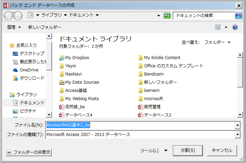Open the 整理 organize menu
The image size is (246, 163).
pos(14,27)
